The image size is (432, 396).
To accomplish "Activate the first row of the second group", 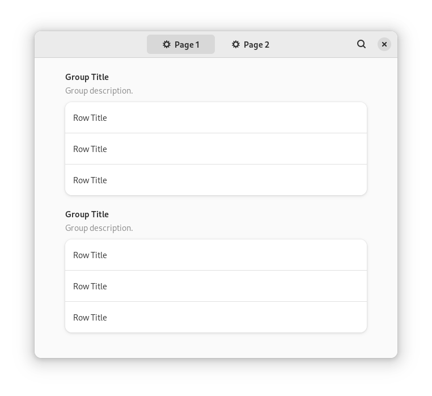I will coord(216,255).
